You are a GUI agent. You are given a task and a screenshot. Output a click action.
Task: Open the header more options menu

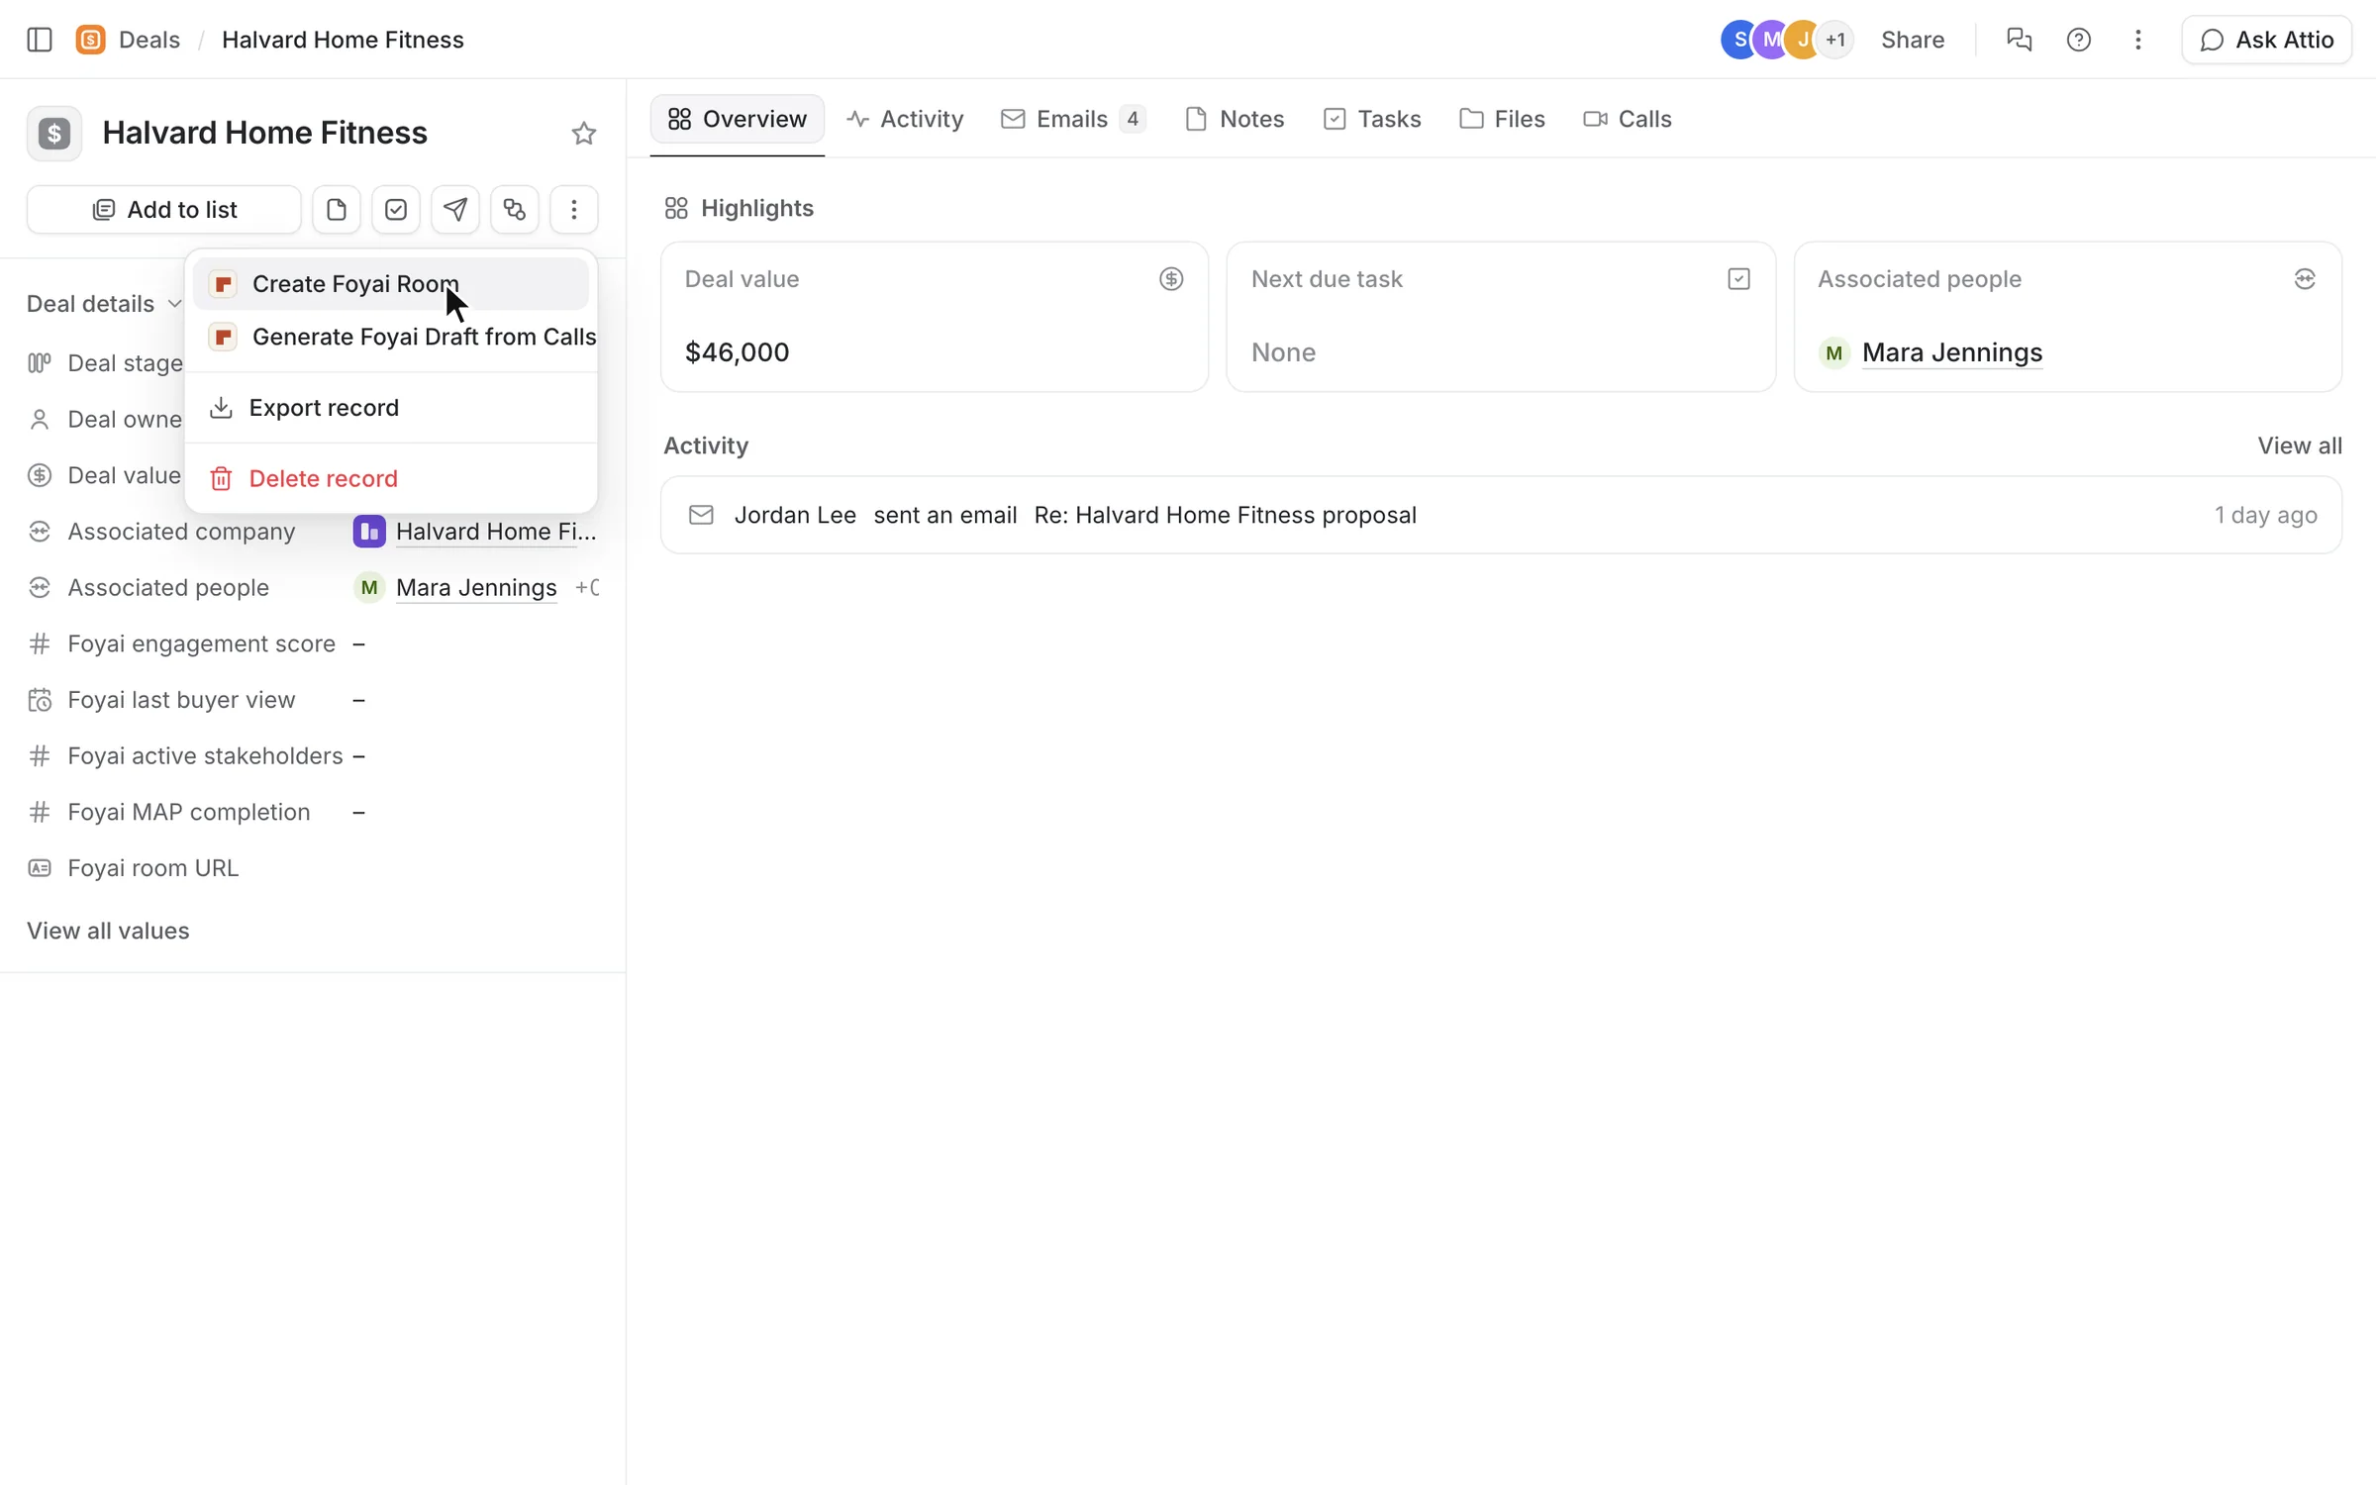coord(2138,40)
